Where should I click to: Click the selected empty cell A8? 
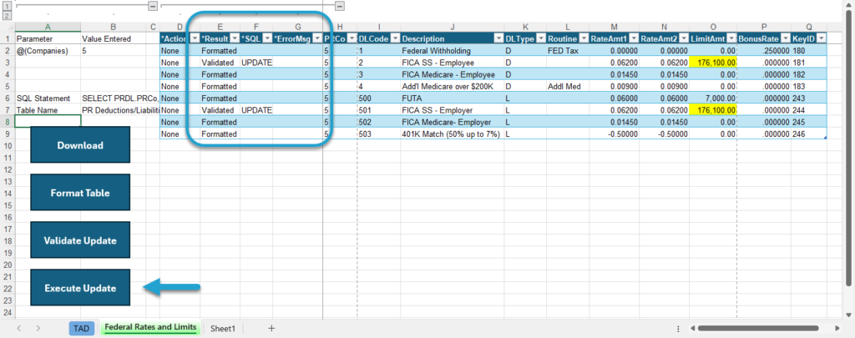(x=48, y=122)
